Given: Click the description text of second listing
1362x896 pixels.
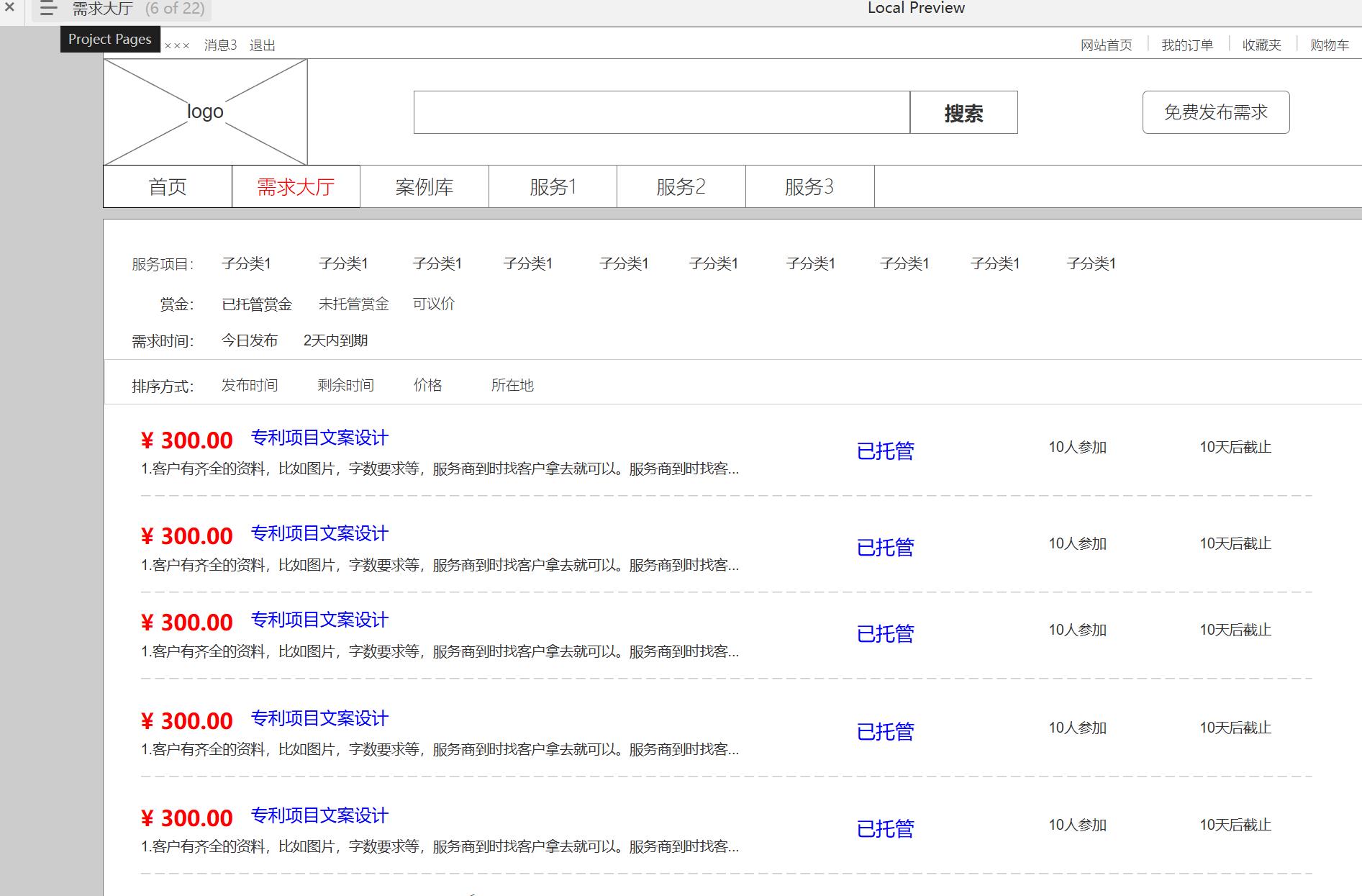Looking at the screenshot, I should coord(440,565).
